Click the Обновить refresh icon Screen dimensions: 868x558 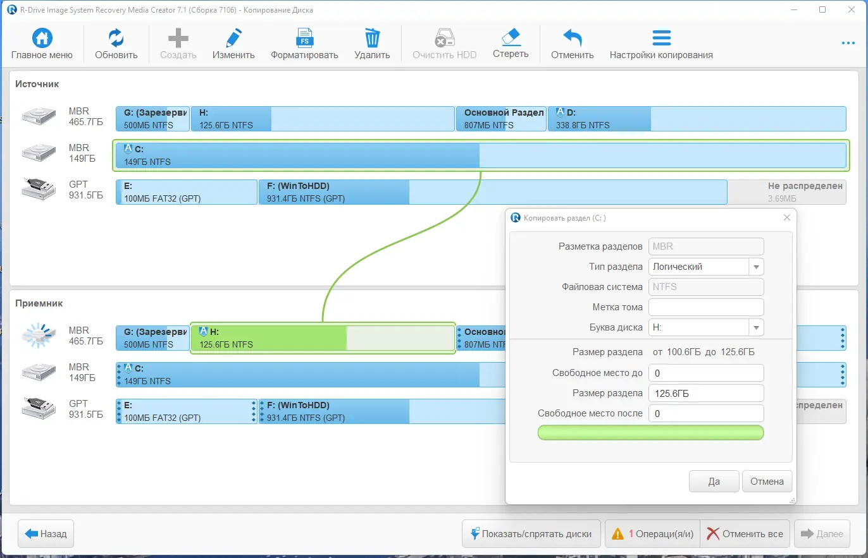(x=116, y=39)
